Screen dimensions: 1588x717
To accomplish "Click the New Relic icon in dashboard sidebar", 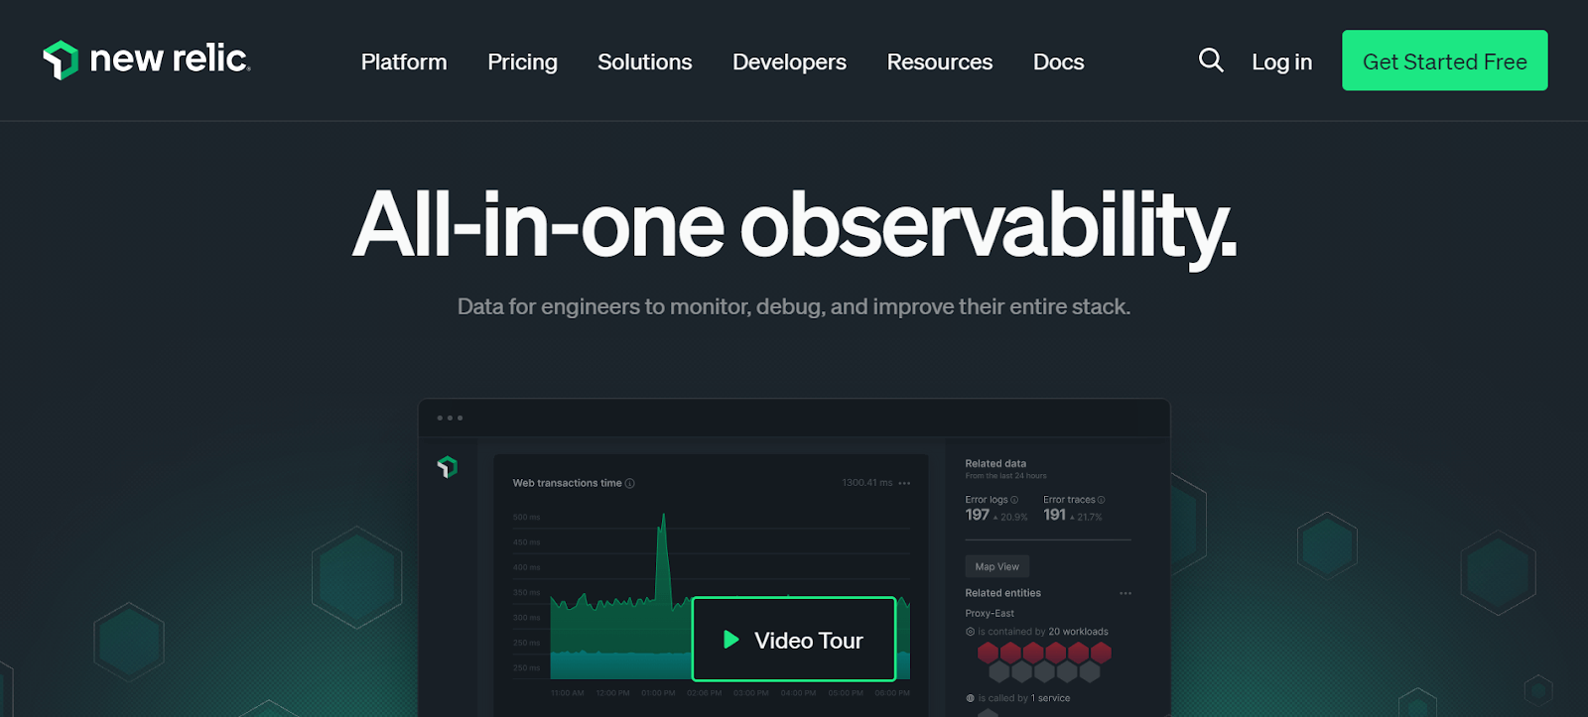I will [x=448, y=466].
